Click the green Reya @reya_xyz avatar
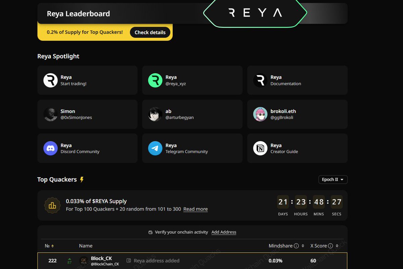The width and height of the screenshot is (403, 269). pos(155,80)
